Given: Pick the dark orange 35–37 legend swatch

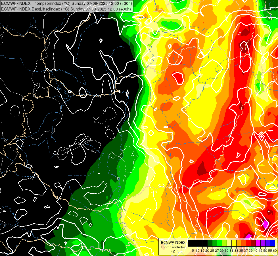Looking at the screenshot, I should [244, 243].
